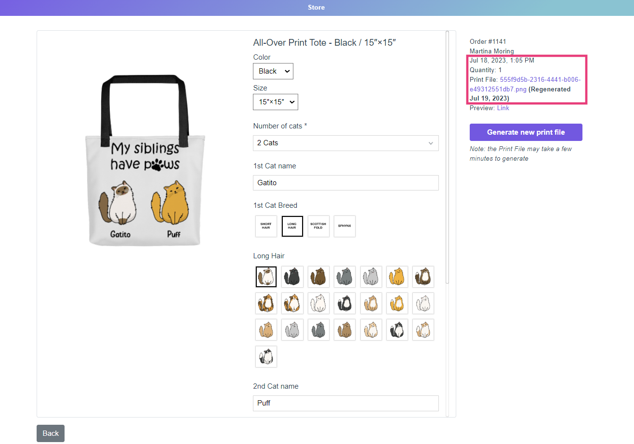634x444 pixels.
Task: Switch breed to Sphynx
Action: 344,226
